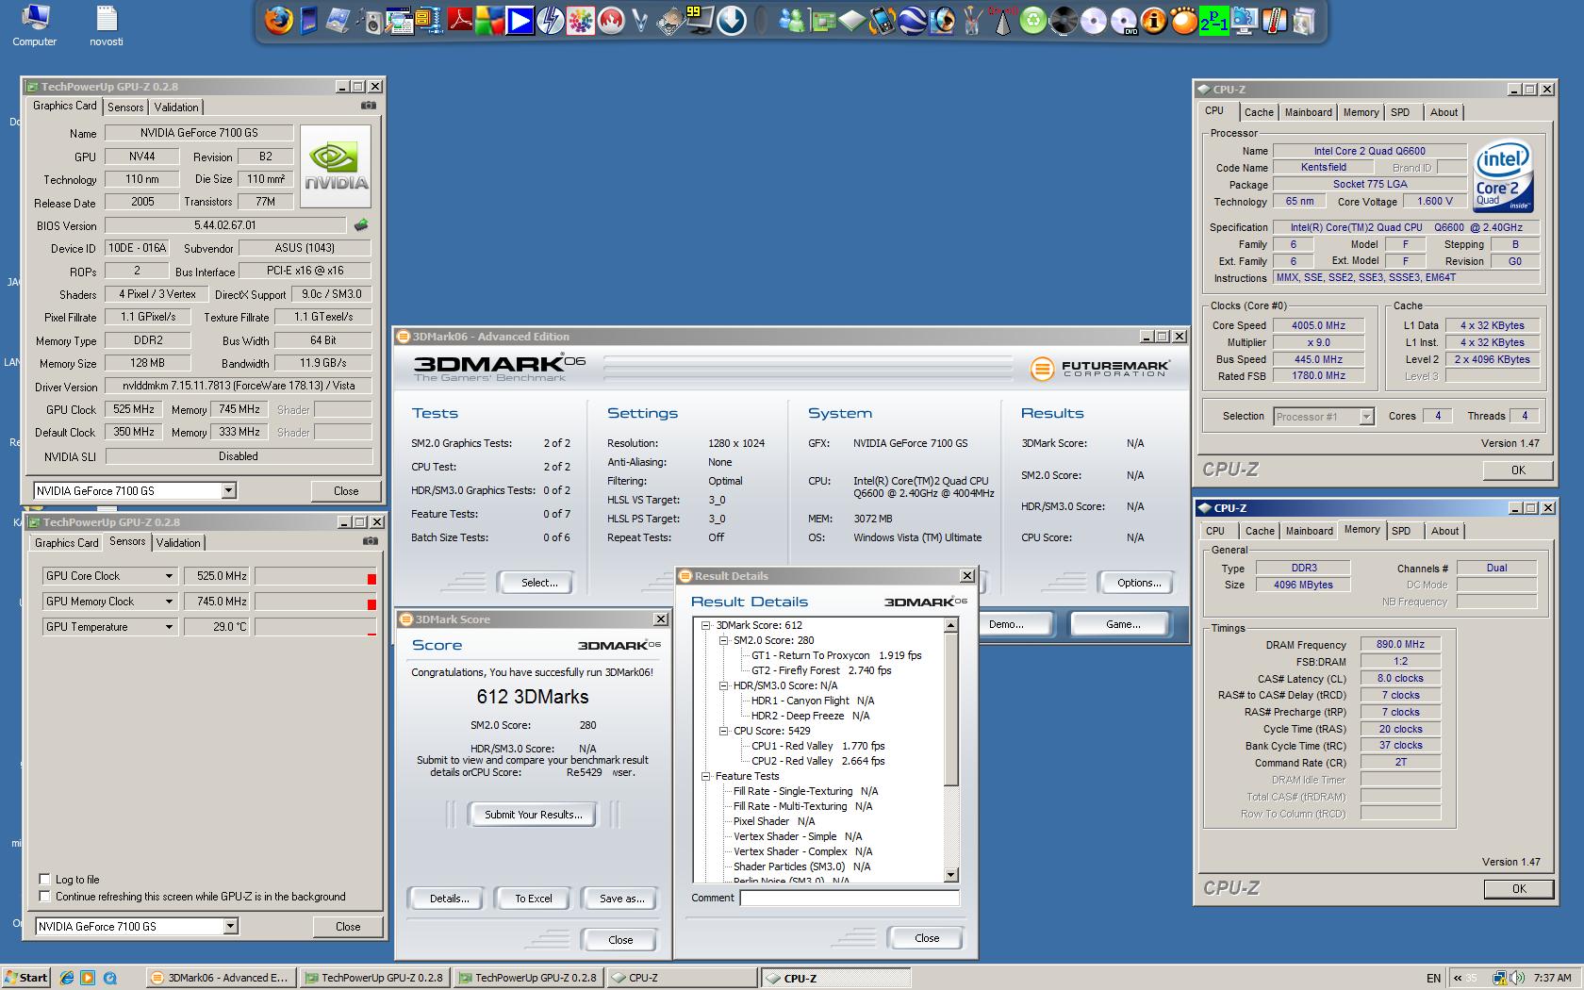Collapse the CPU Score tree node

[x=723, y=731]
